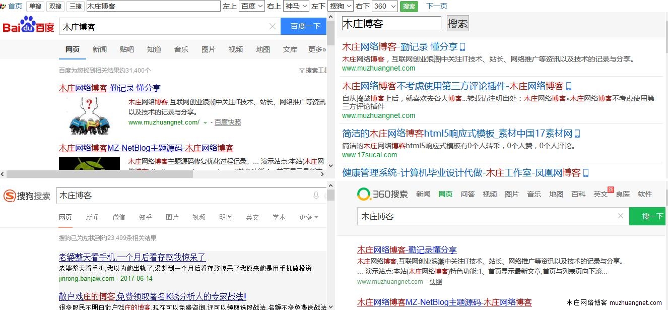
Task: Click the mobile icon beside 勤记录 懂分享 in Shenma
Action: tap(462, 47)
